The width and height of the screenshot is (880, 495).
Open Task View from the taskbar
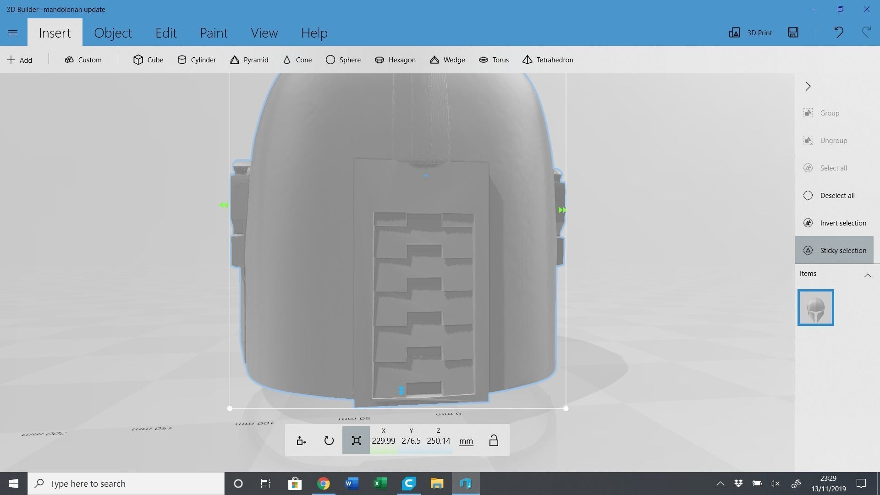pos(266,484)
